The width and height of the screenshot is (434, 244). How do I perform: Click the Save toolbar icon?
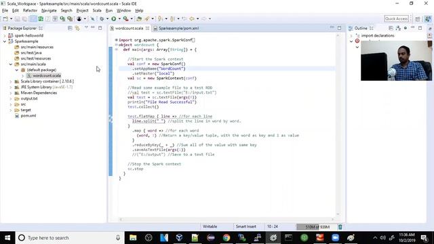point(17,19)
